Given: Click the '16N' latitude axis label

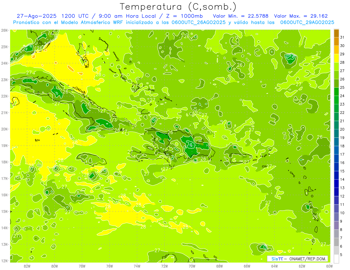Looking at the screenshot, I should [4, 195].
